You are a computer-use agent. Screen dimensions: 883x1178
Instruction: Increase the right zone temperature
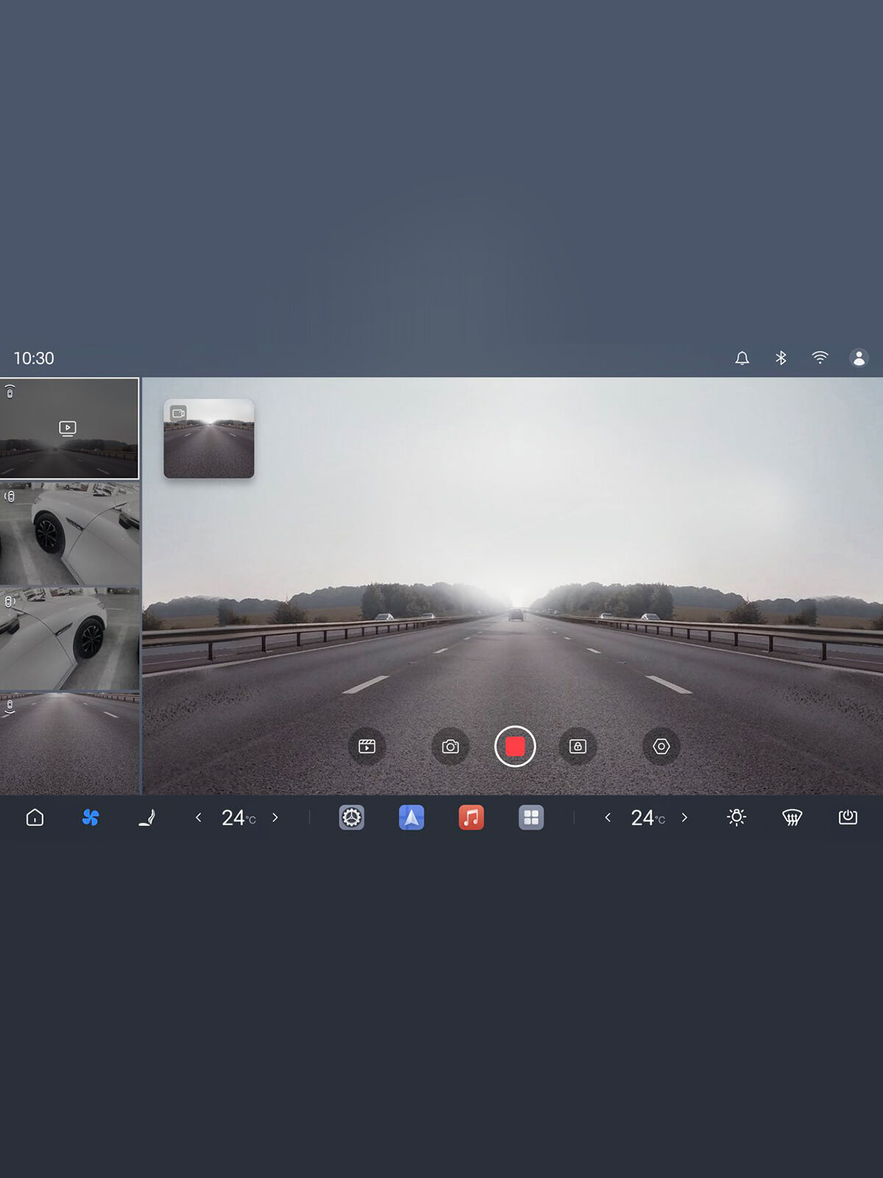point(684,817)
